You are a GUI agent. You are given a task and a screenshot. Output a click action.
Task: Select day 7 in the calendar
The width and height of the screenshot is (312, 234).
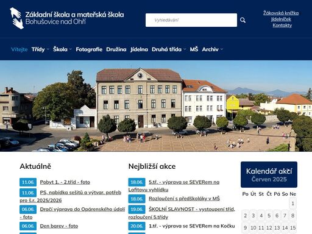pos(285,216)
